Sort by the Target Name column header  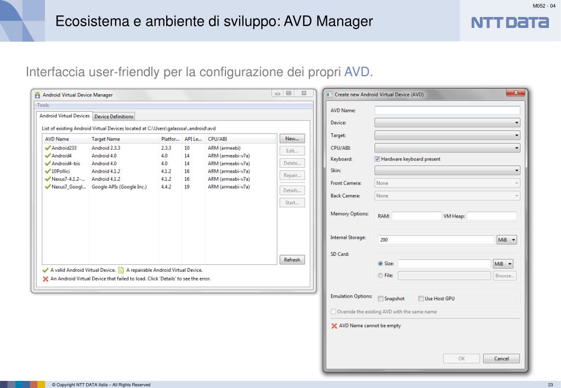[x=123, y=139]
